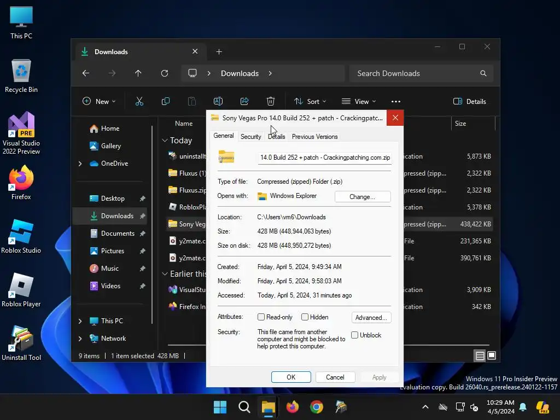Select the Fluxus.zip file row
This screenshot has height=420, width=560.
(x=187, y=190)
